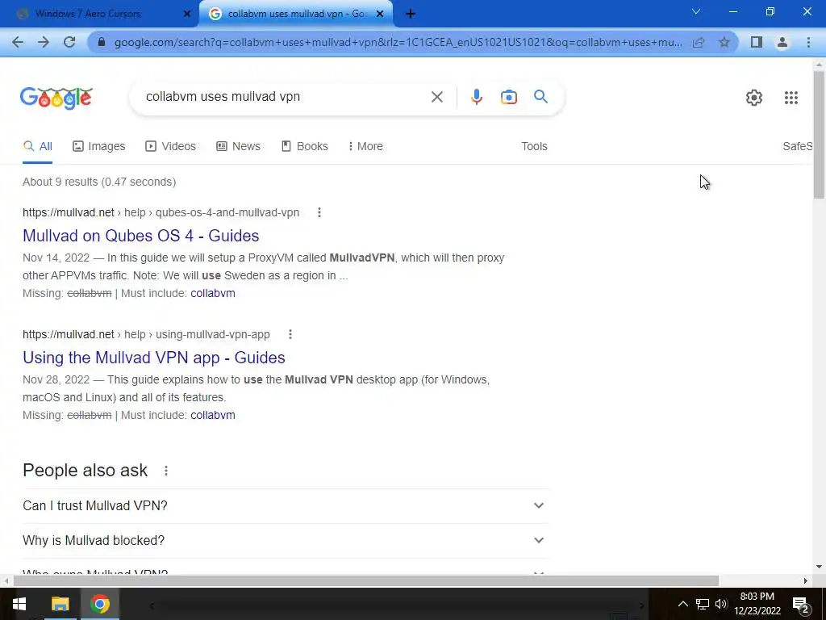Open the Windows Start menu
826x620 pixels.
point(19,604)
